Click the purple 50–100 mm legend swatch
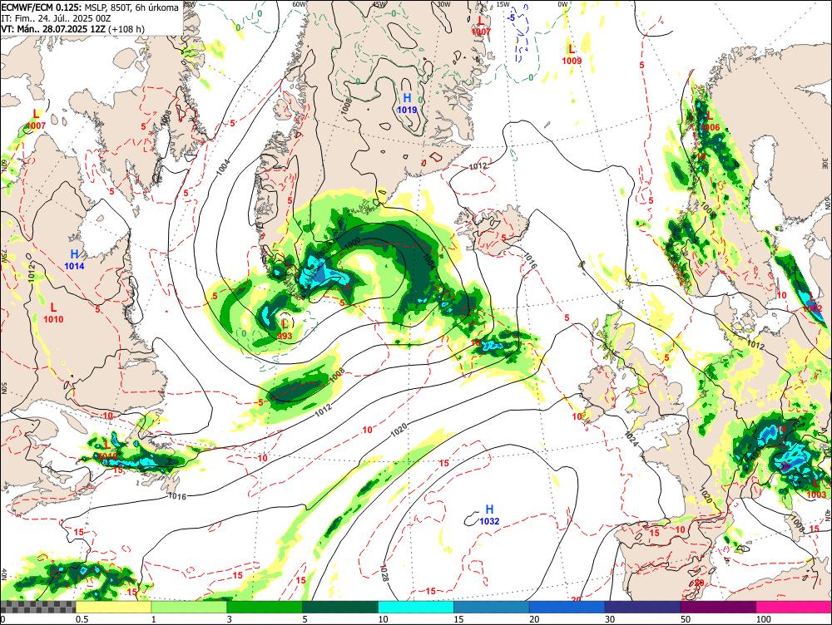832x625 pixels. coord(719,607)
